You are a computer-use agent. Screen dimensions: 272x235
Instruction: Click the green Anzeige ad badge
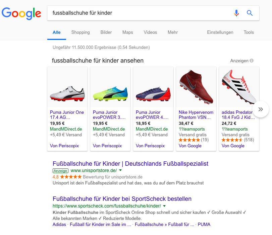[x=60, y=170]
